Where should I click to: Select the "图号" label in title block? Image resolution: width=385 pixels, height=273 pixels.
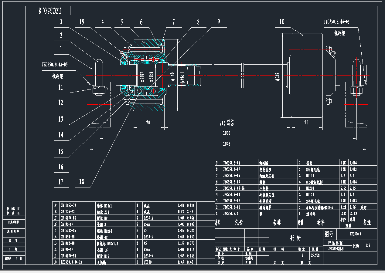point(329,234)
